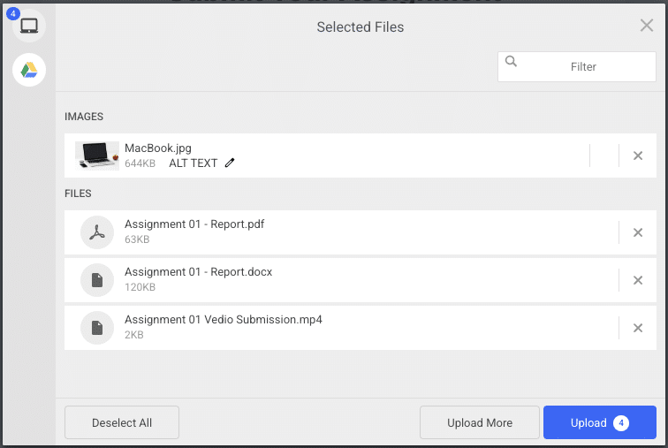Select My Device source laptop icon
Image resolution: width=668 pixels, height=448 pixels.
point(29,26)
